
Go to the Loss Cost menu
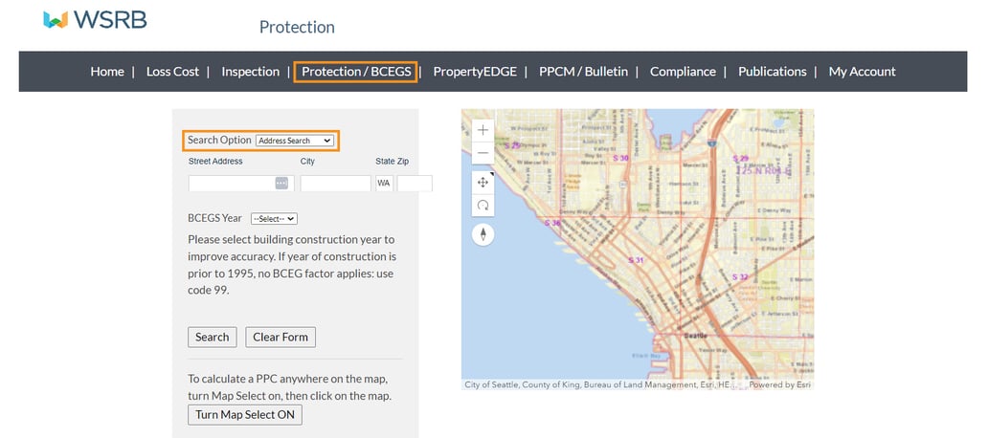pos(172,72)
